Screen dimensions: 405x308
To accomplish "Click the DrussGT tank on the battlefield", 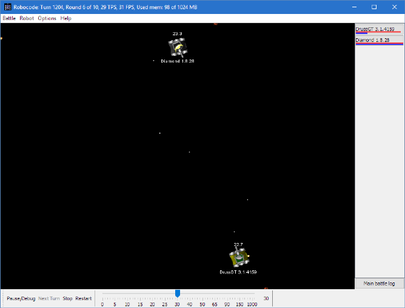I will click(x=239, y=257).
